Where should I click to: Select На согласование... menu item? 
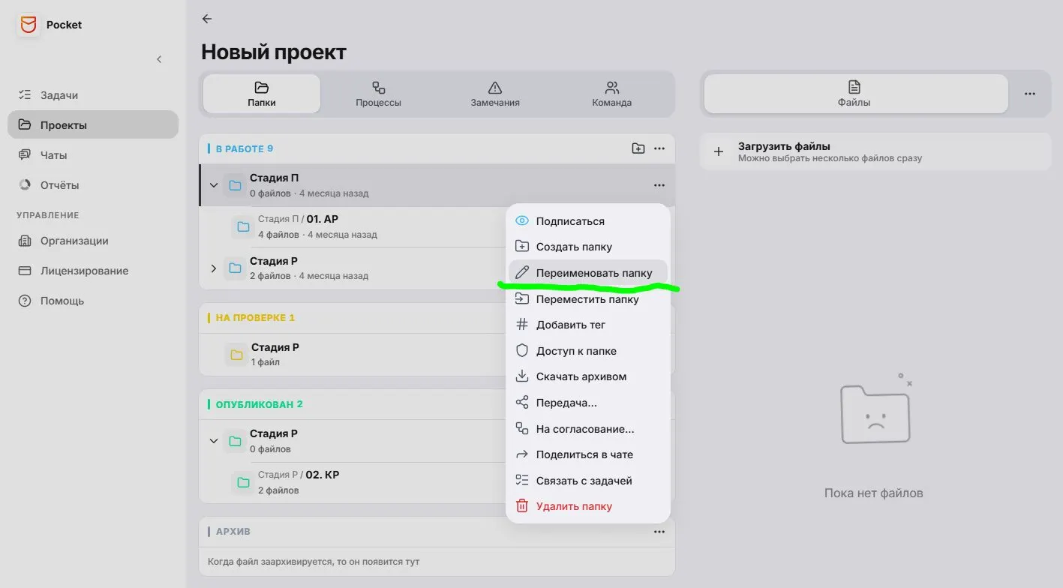point(588,429)
